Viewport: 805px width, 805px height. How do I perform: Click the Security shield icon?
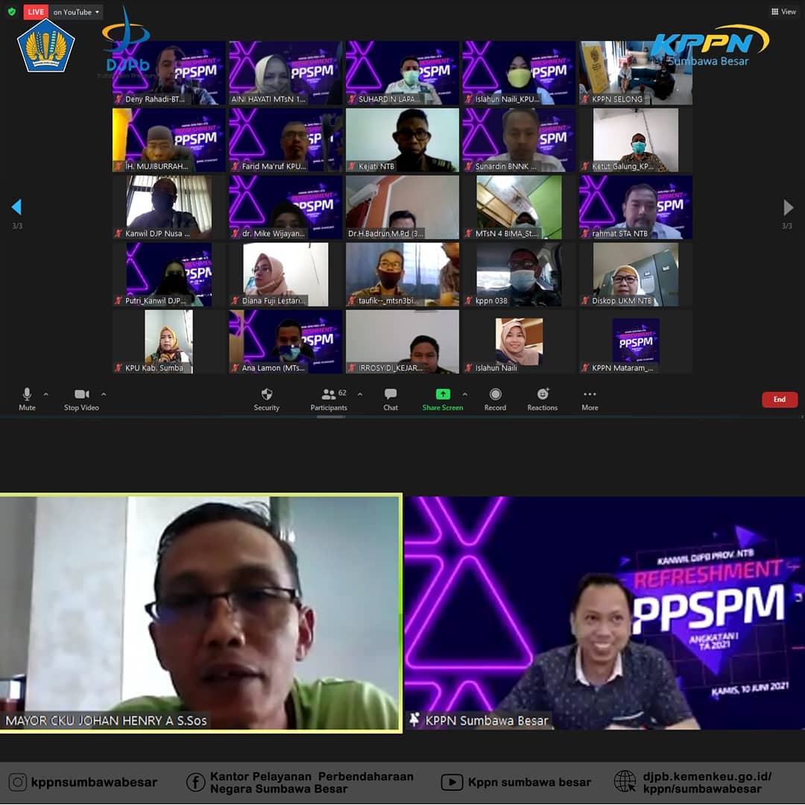(x=266, y=395)
